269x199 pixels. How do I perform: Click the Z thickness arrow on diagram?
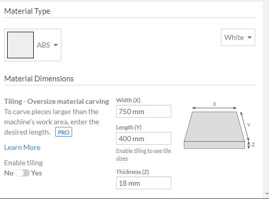(x=249, y=145)
